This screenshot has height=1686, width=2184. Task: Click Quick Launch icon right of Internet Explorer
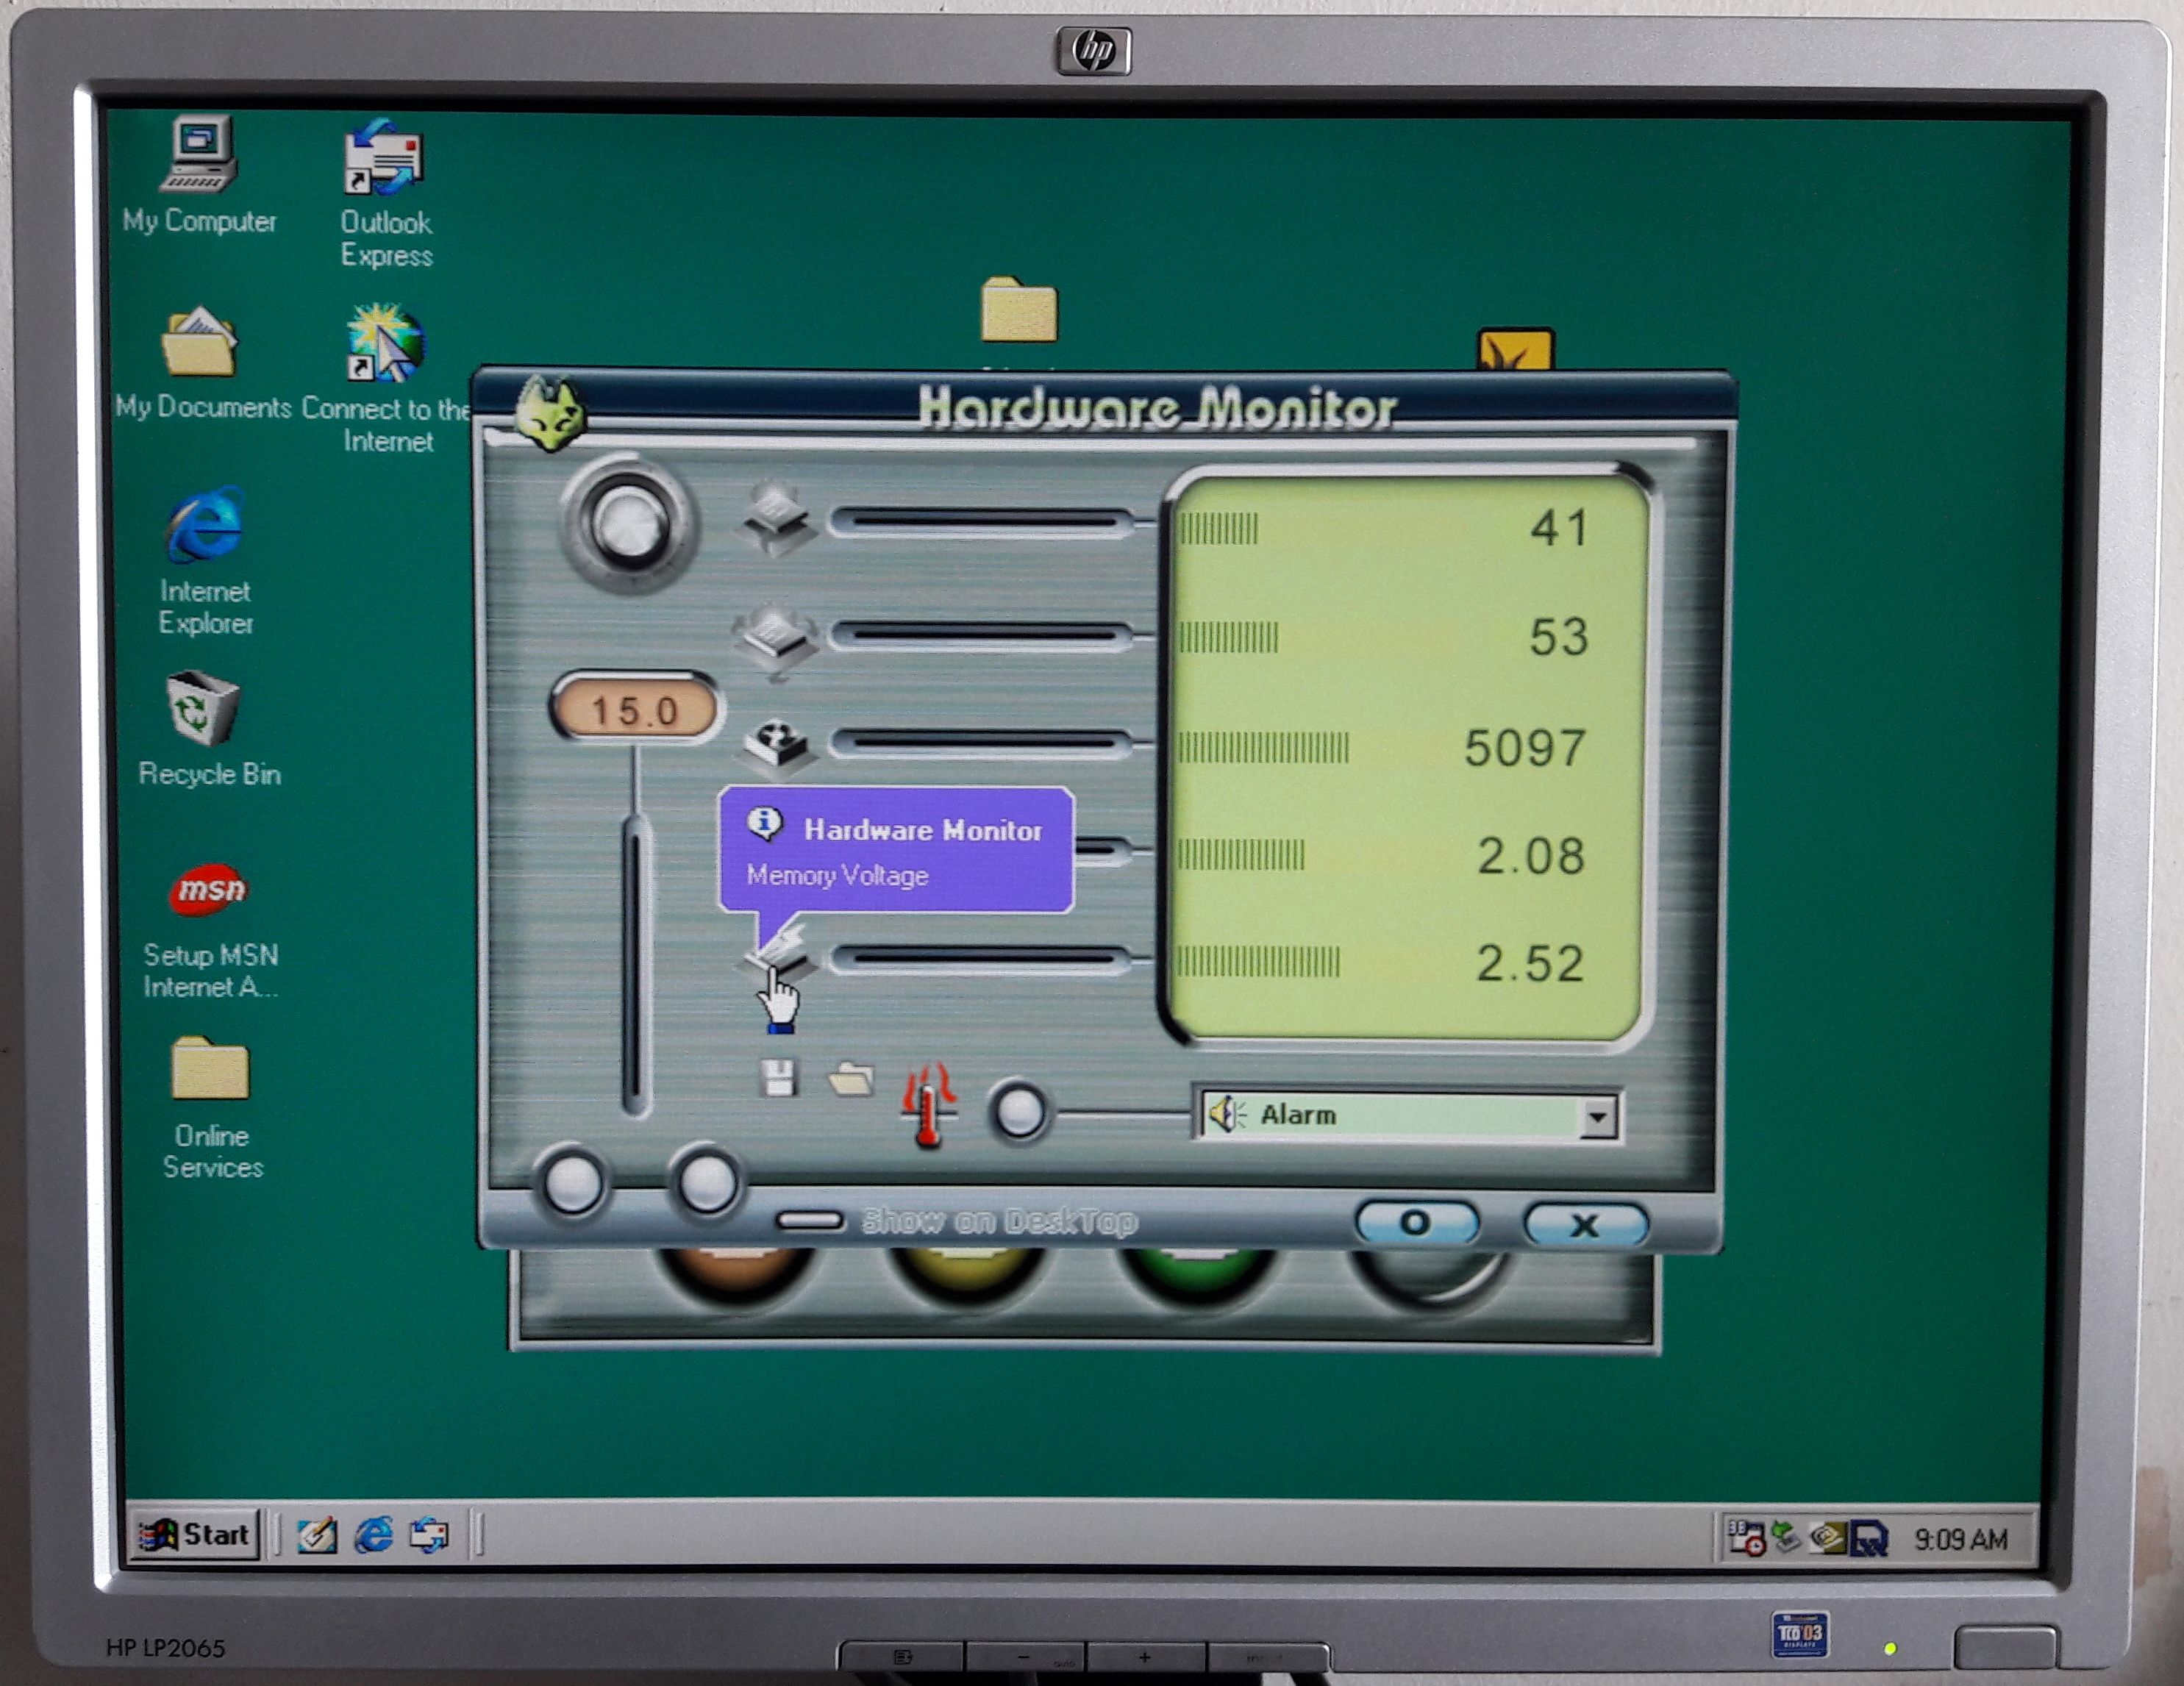point(430,1535)
